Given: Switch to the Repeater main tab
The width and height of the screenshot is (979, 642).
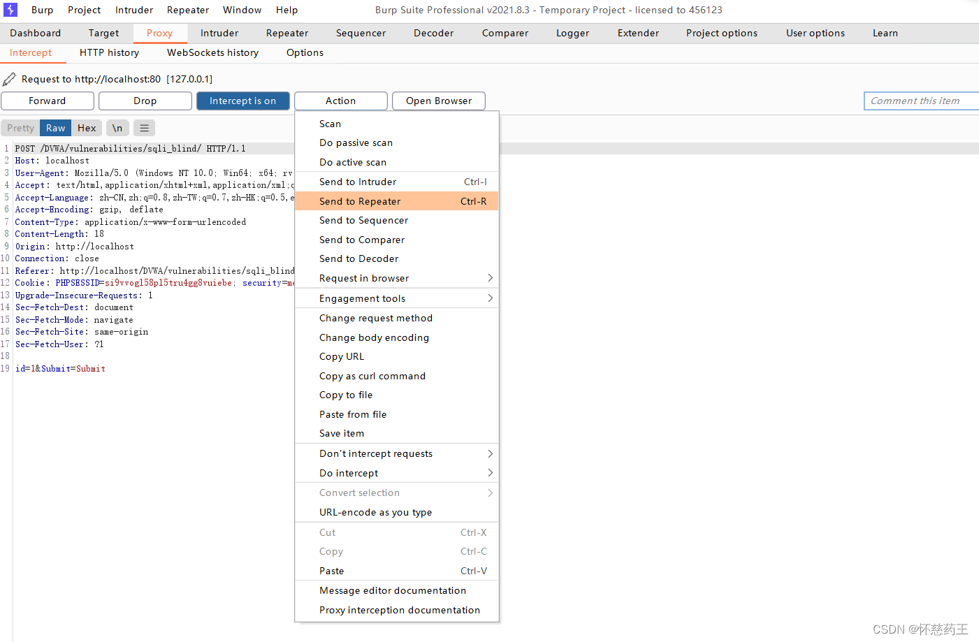Looking at the screenshot, I should [x=287, y=33].
